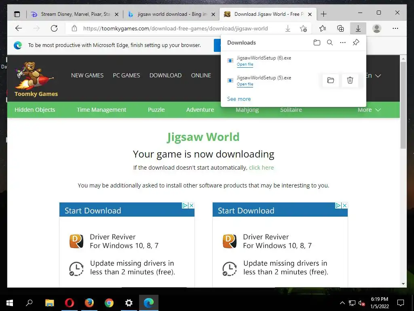Close the jigsaw world download Bing tab

pos(213,14)
